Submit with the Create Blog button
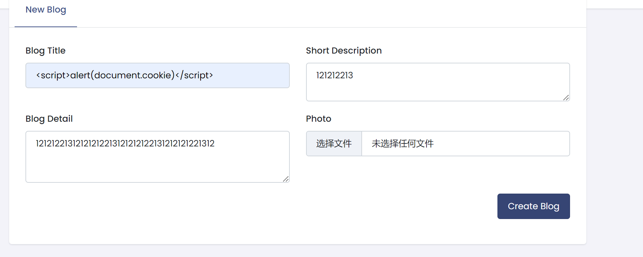This screenshot has height=257, width=643. coord(533,206)
